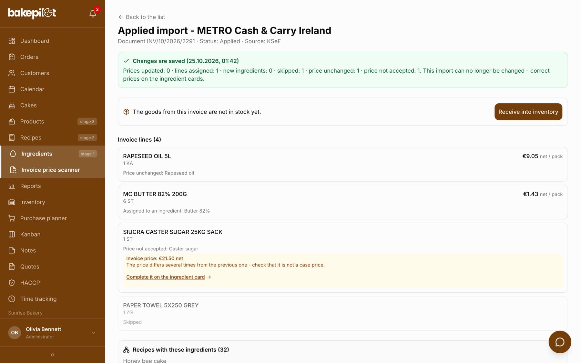Click the recipes hierarchy icon
Viewport: 581px width, 363px height.
click(x=126, y=350)
